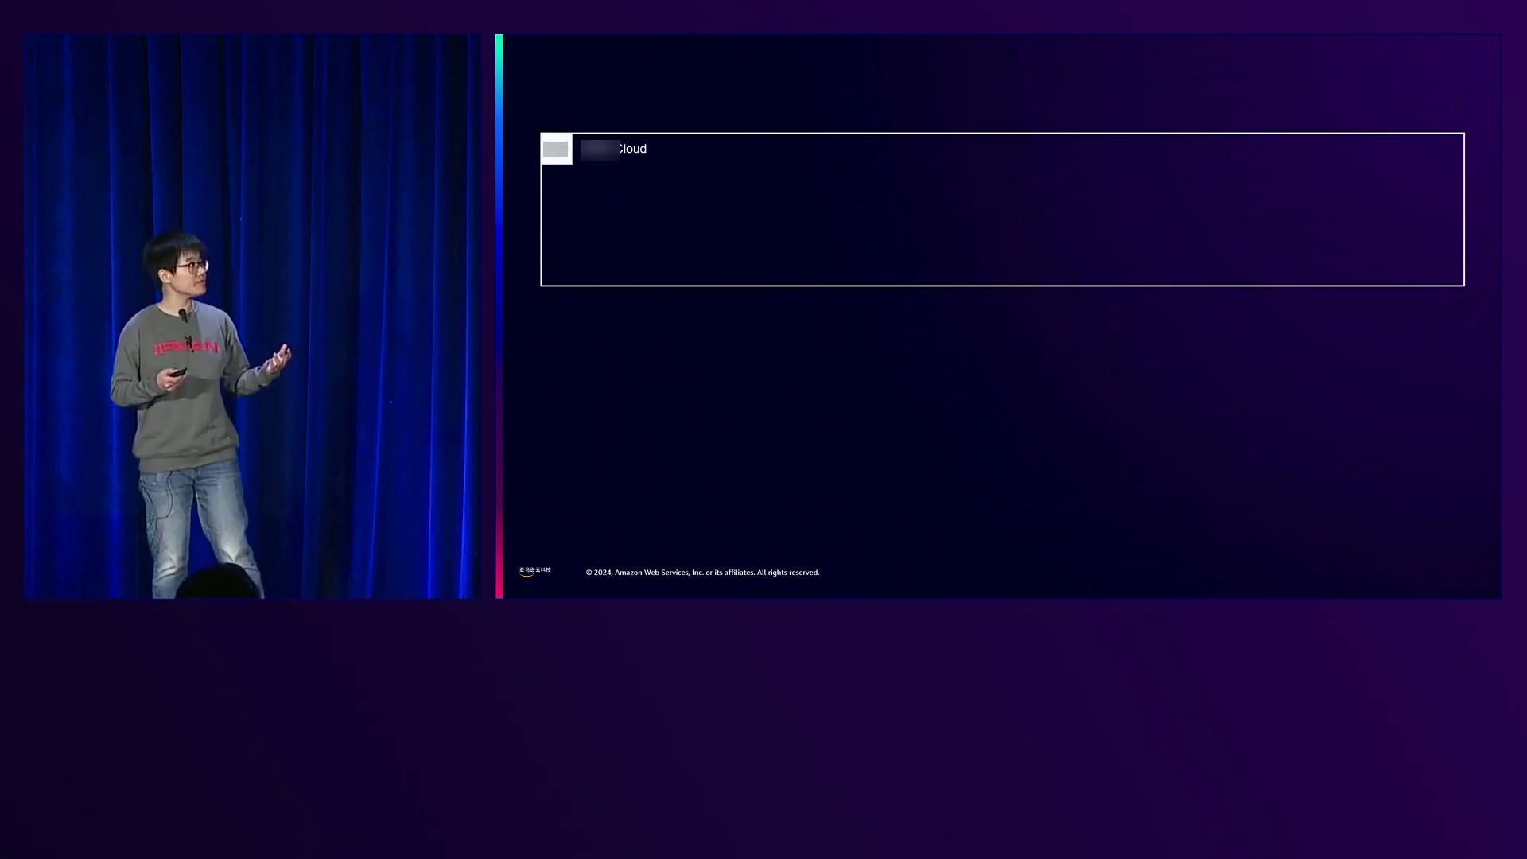Click the speaker's eyeglasses
Screen dimensions: 1527x859
[193, 266]
